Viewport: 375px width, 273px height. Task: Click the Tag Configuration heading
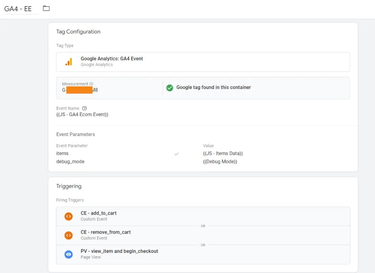[x=78, y=32]
